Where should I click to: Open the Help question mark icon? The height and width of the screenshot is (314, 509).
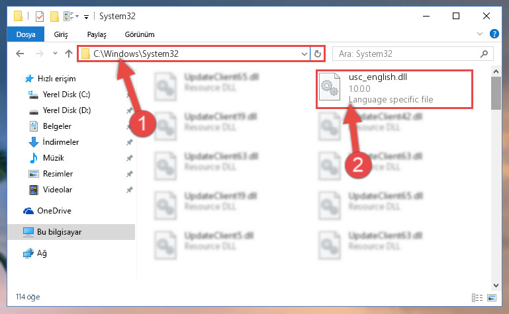click(494, 34)
